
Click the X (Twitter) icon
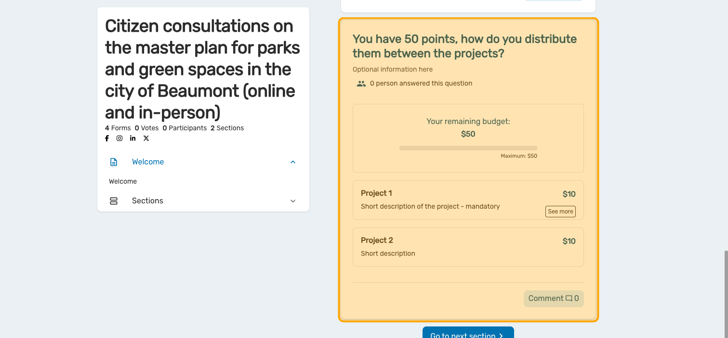click(146, 138)
